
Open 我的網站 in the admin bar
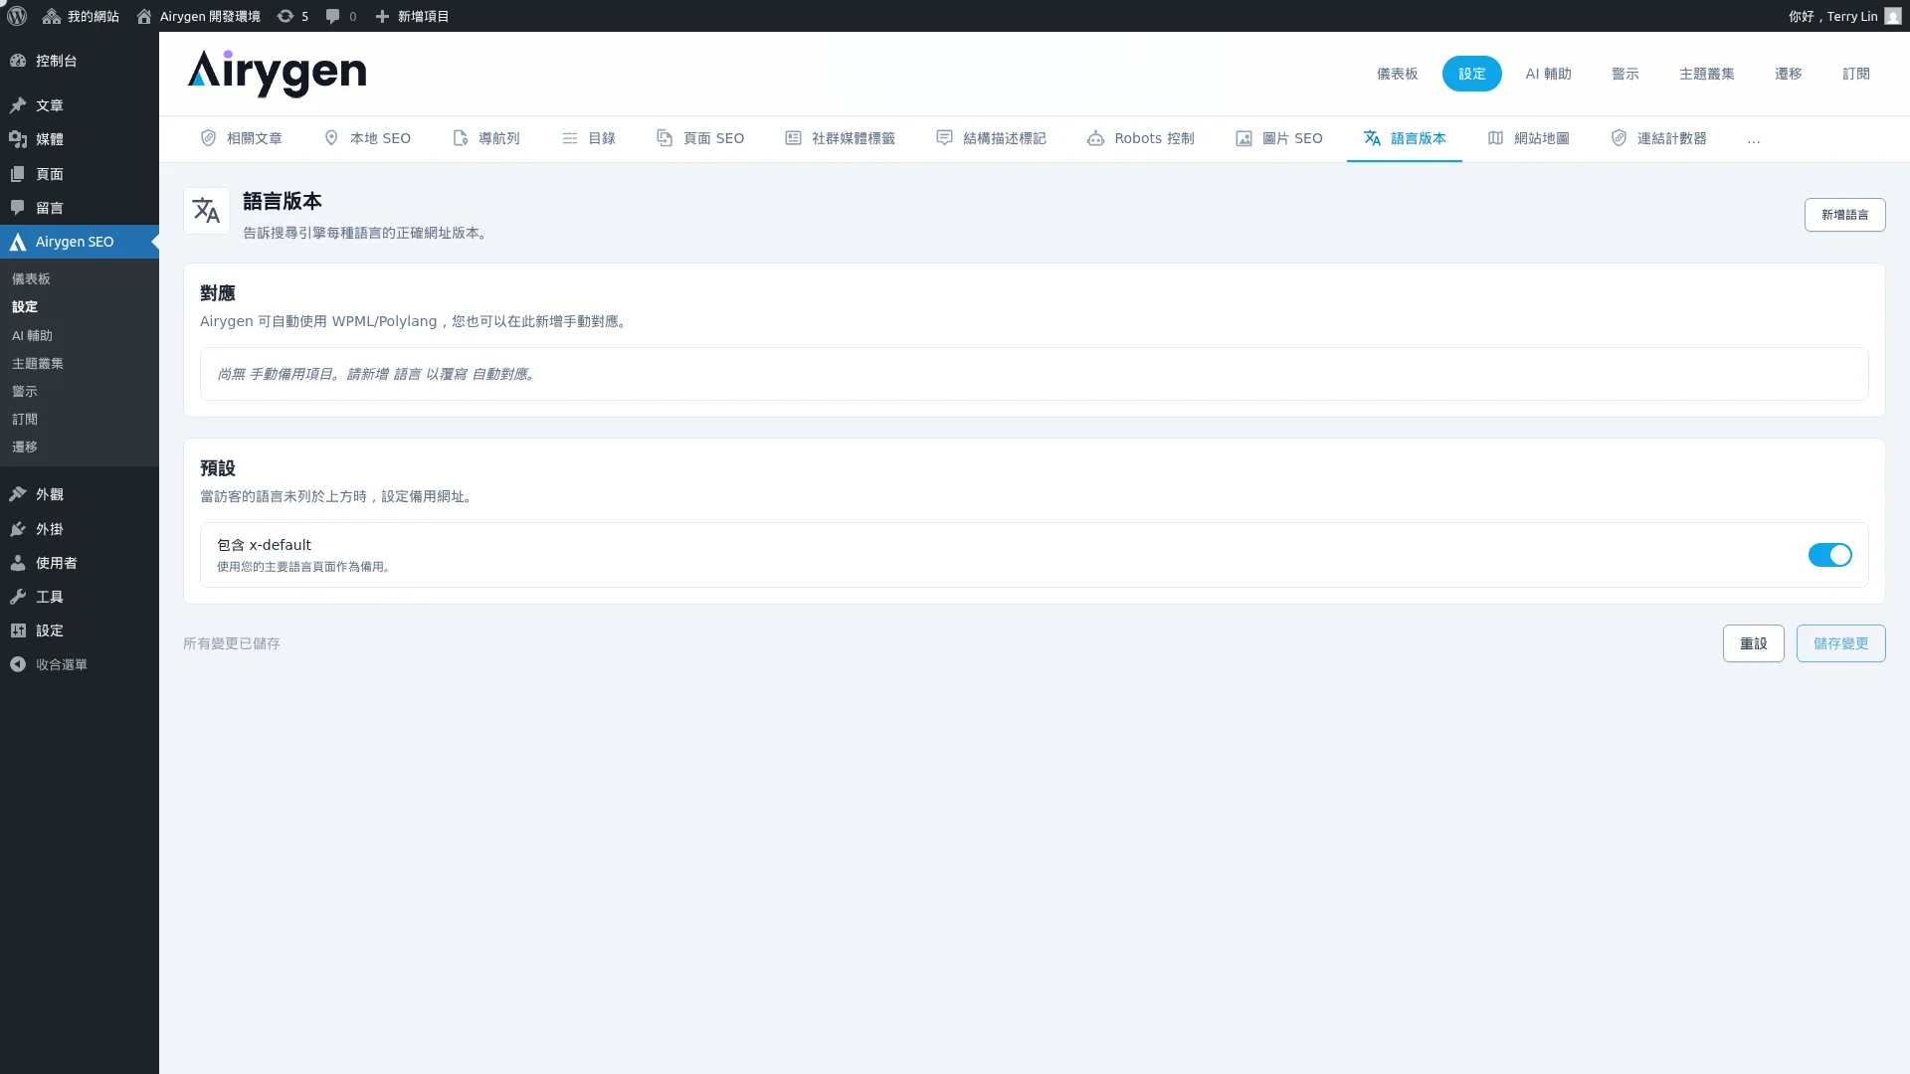pos(81,16)
